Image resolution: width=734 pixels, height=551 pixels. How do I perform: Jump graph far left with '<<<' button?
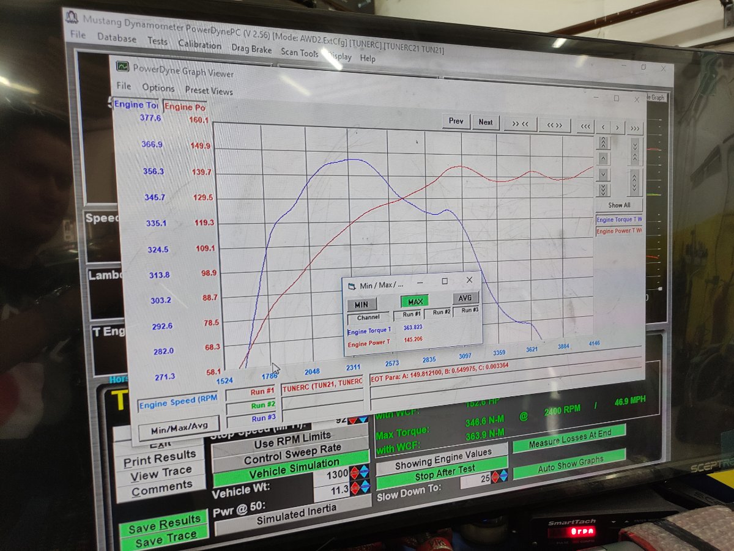click(585, 127)
